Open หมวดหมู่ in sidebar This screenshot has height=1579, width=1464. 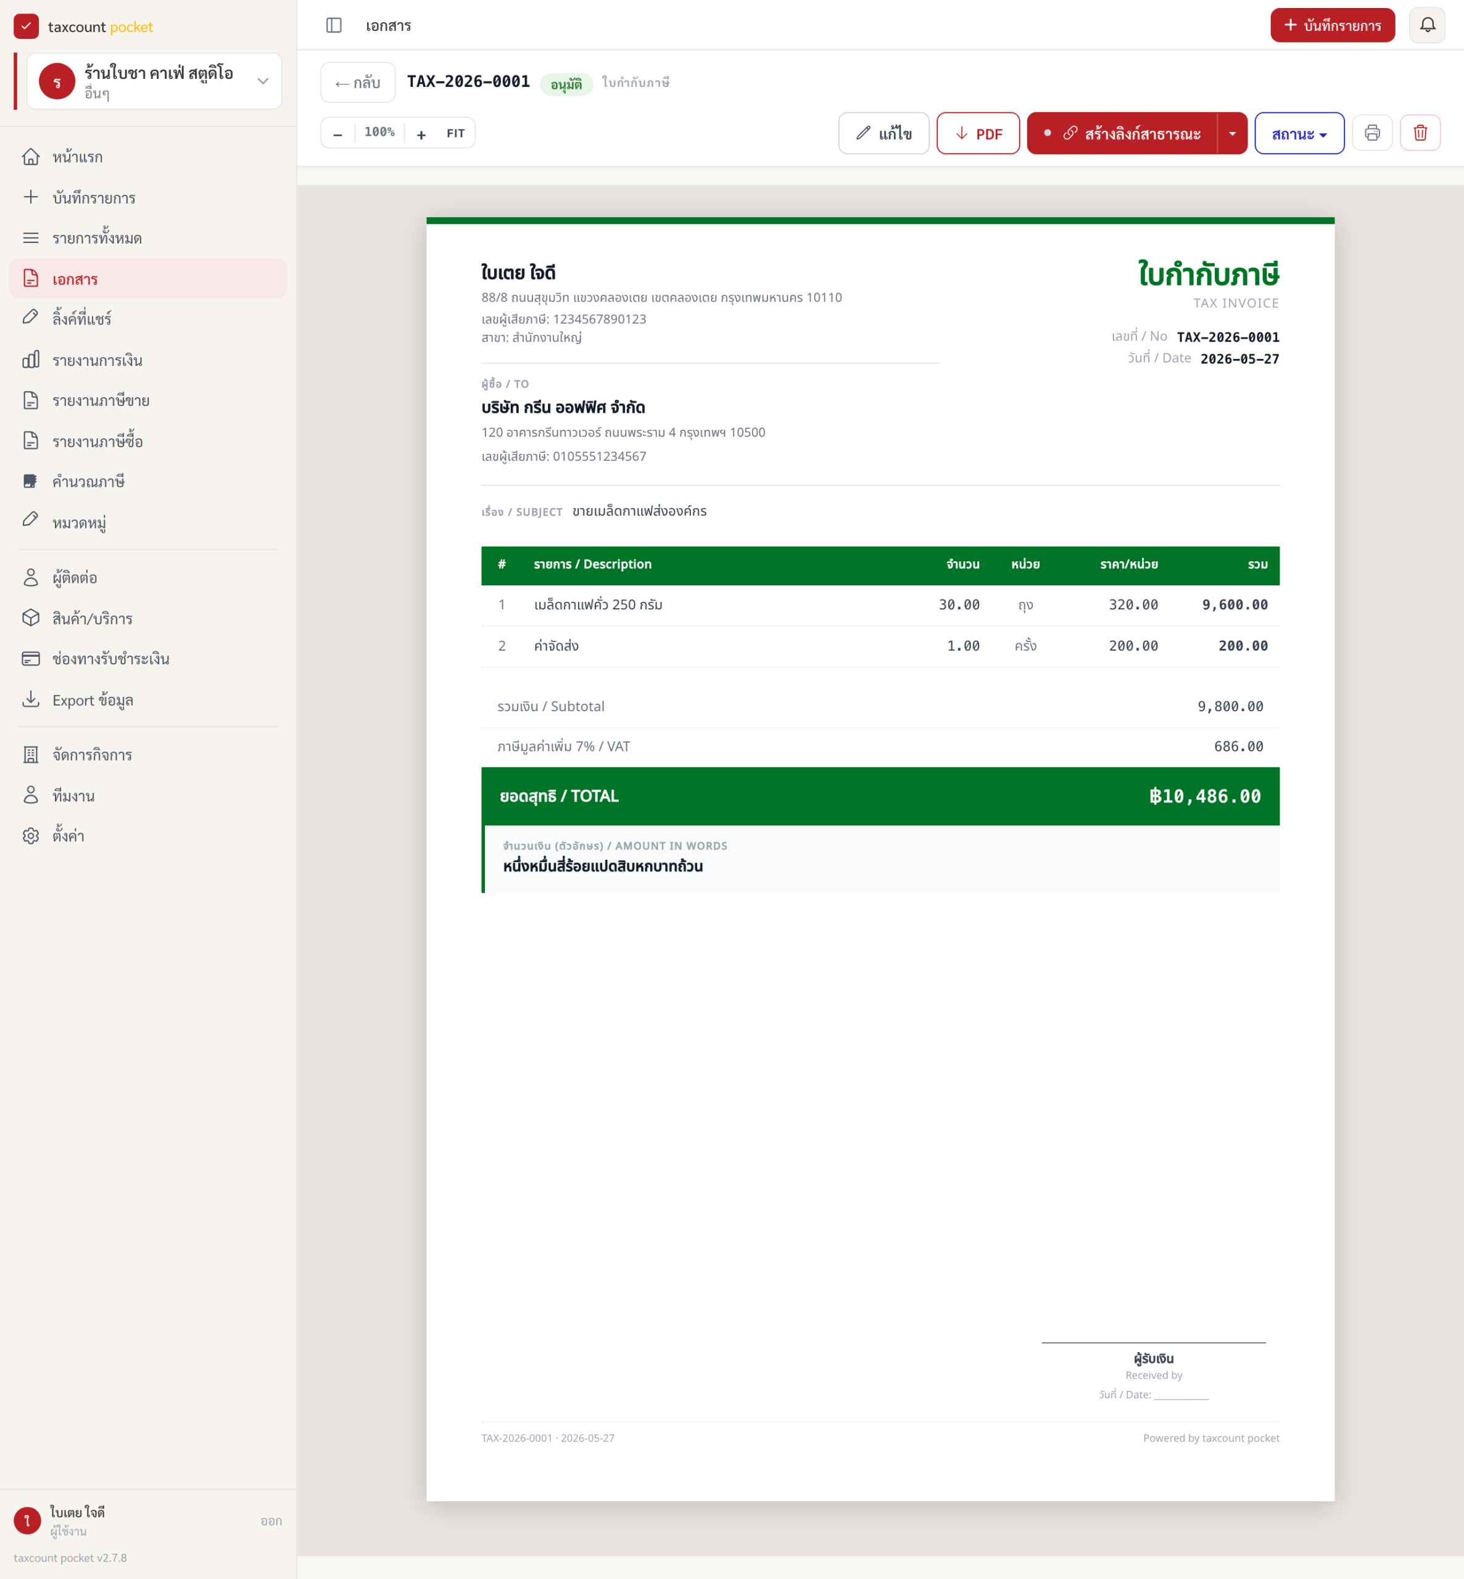tap(147, 522)
